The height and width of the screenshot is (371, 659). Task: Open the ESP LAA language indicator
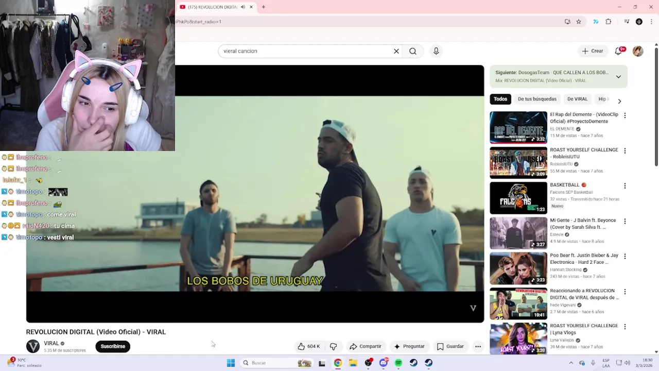pos(606,363)
